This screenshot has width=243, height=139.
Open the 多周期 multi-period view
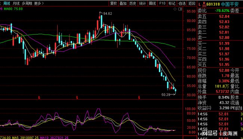point(27,3)
